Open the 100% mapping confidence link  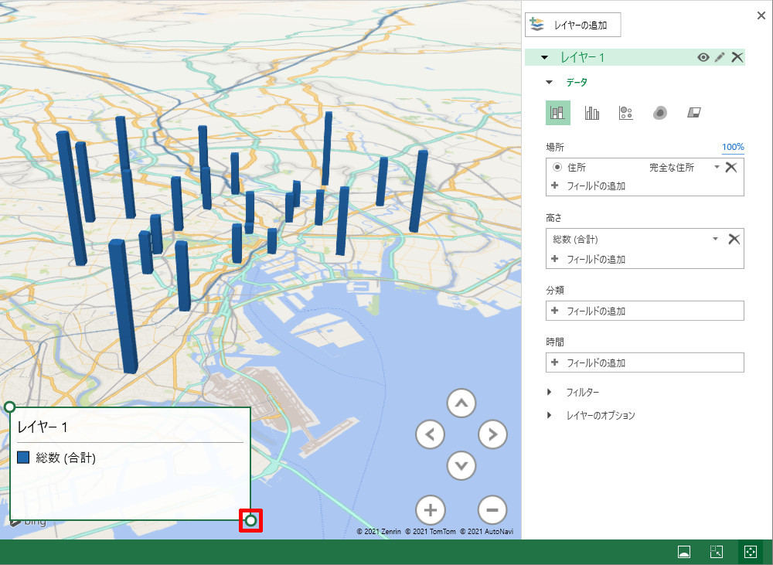732,147
